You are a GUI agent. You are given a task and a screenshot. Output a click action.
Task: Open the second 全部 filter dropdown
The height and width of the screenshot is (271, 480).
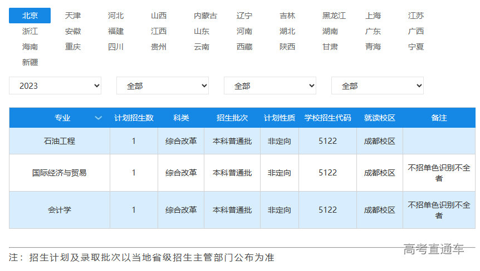point(162,86)
